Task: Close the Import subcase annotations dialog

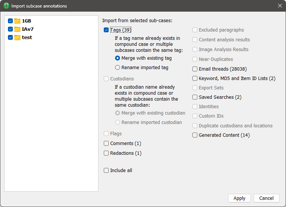Action: coord(280,6)
